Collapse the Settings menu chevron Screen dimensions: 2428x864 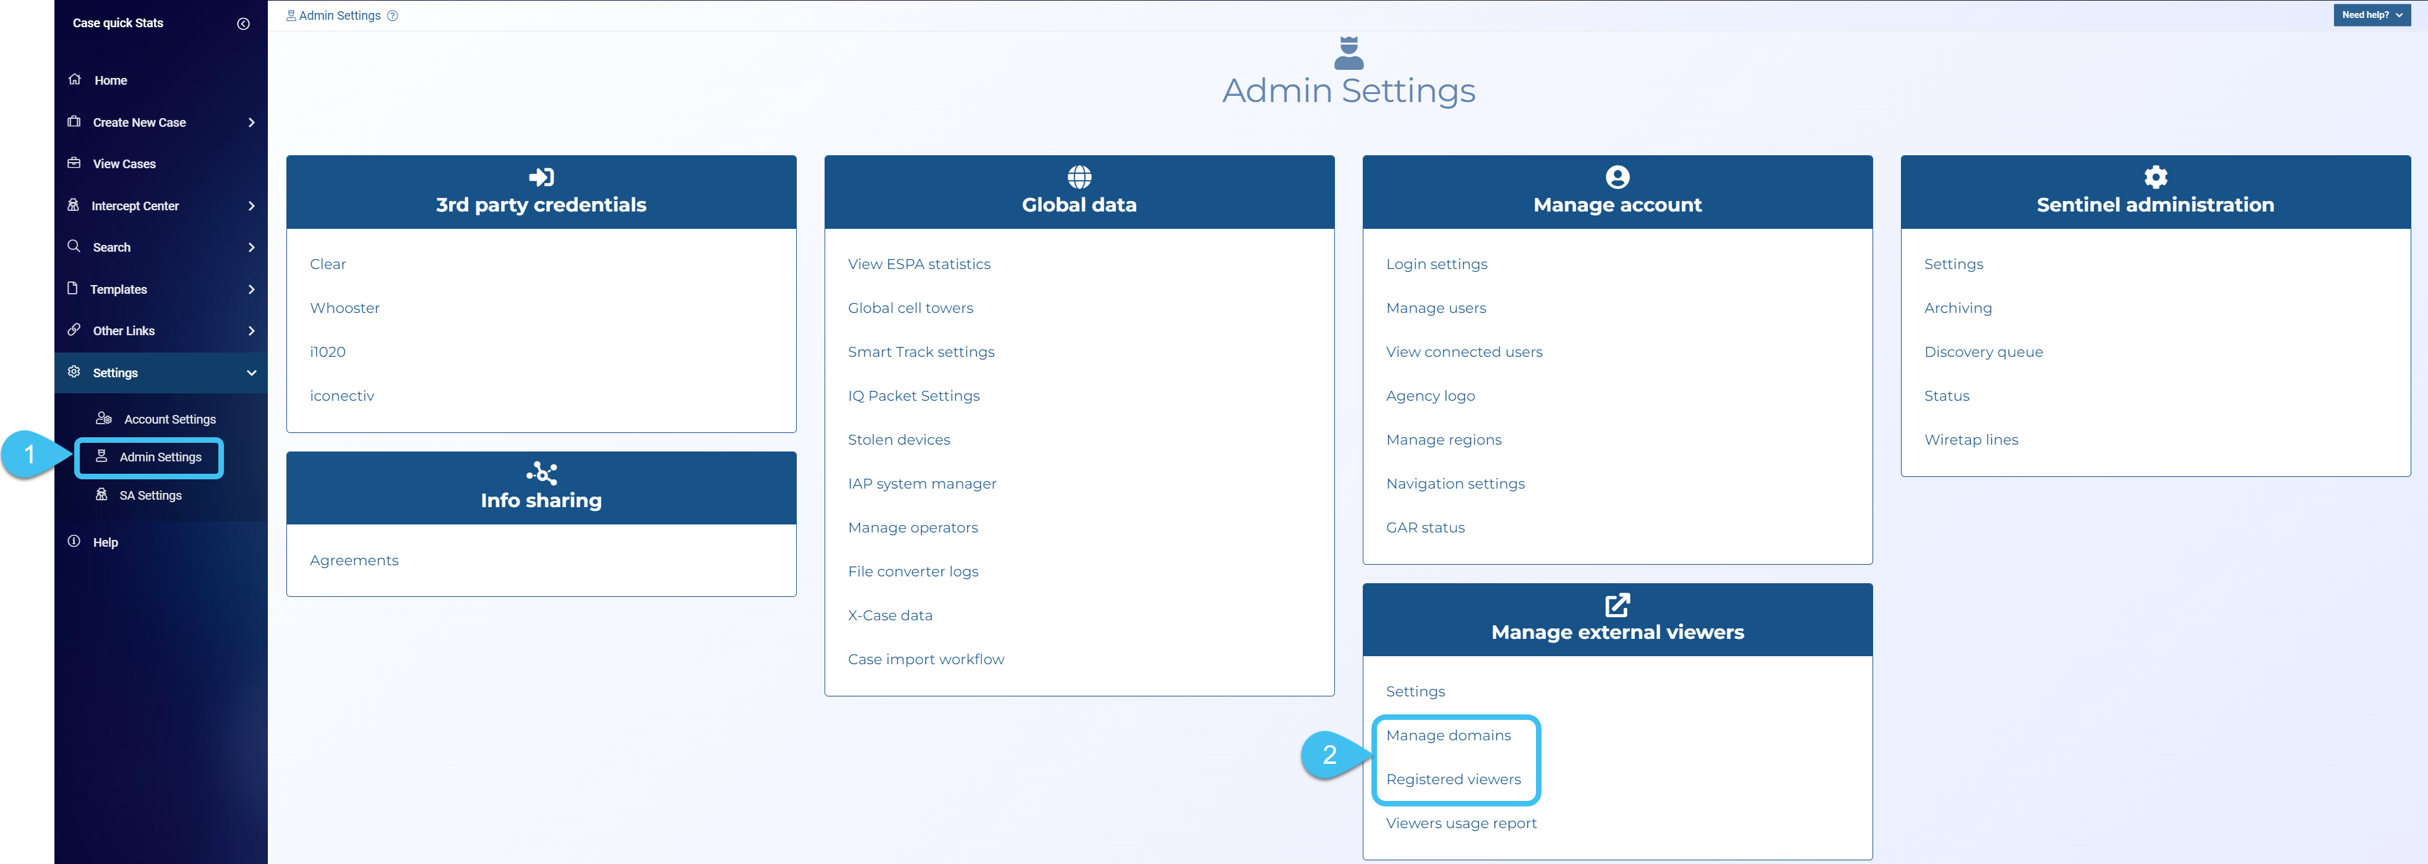pyautogui.click(x=251, y=373)
